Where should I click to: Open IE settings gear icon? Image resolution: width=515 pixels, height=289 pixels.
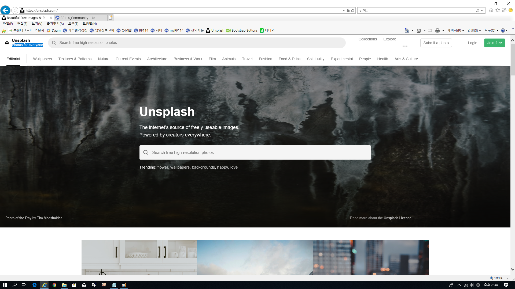(504, 10)
